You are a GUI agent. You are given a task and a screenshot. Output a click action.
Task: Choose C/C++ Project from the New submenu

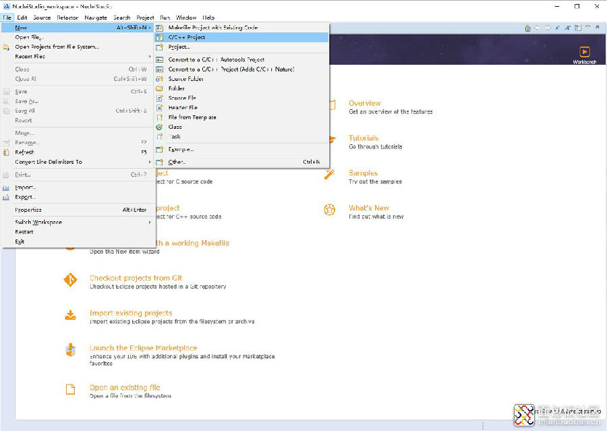point(242,38)
